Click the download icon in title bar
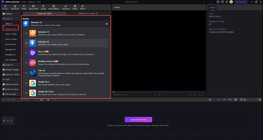Image resolution: width=263 pixels, height=140 pixels. pyautogui.click(x=227, y=2)
